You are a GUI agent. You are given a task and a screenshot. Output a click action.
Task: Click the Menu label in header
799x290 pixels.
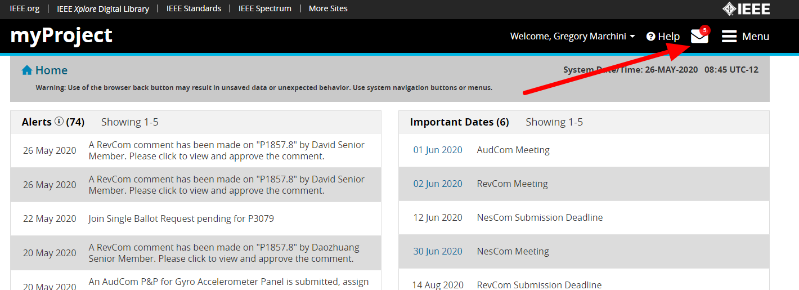pyautogui.click(x=756, y=37)
